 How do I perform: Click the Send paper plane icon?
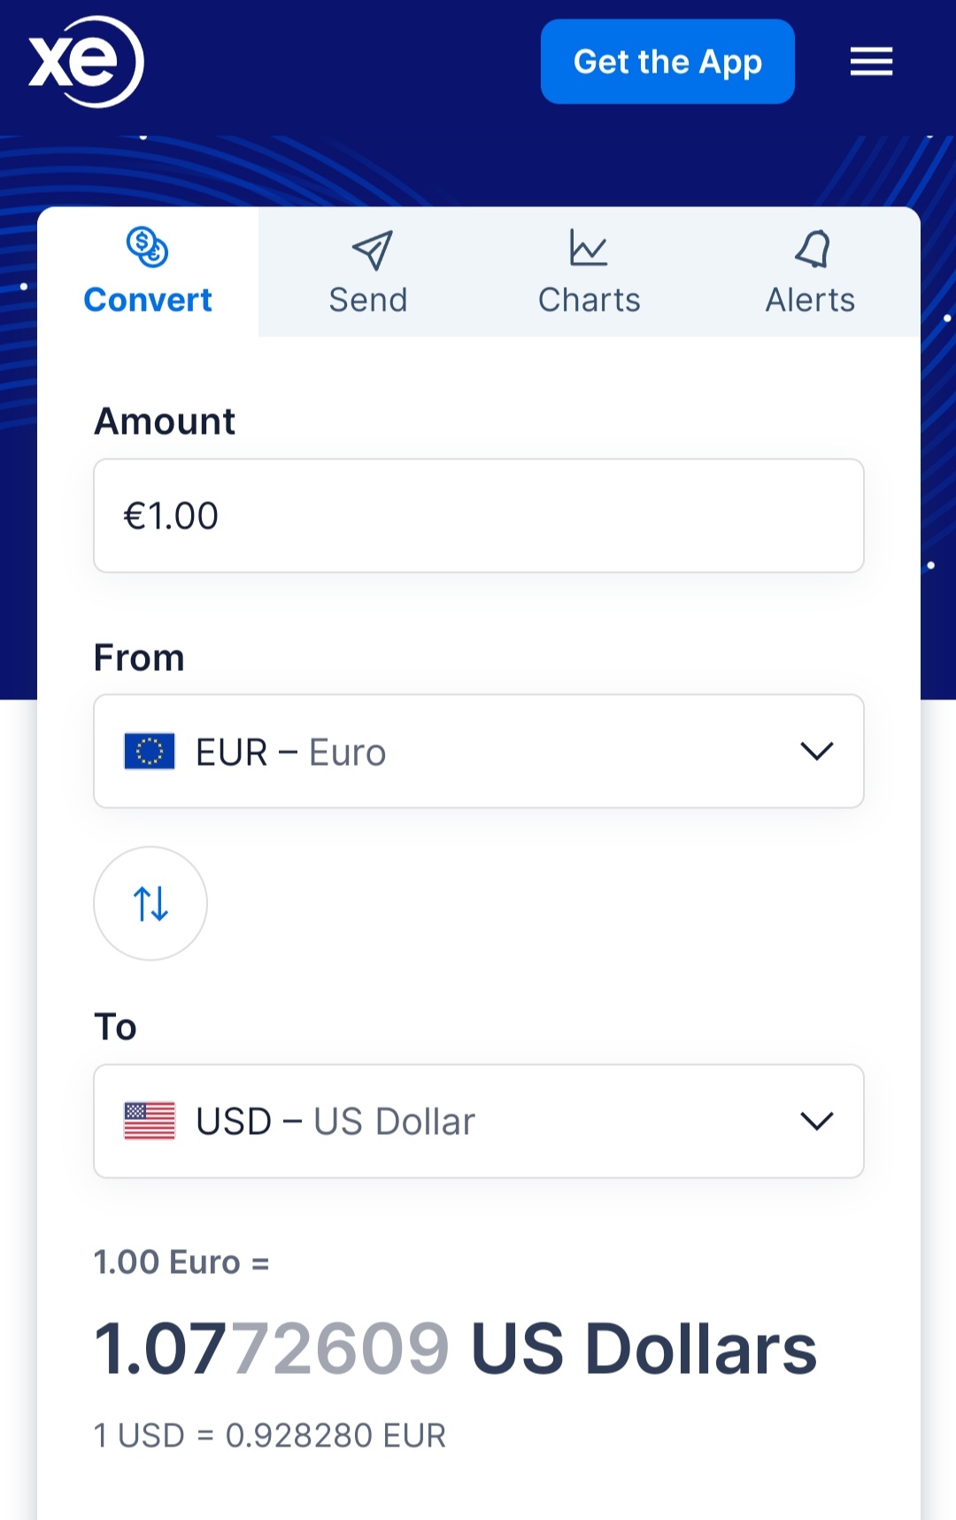click(x=372, y=251)
